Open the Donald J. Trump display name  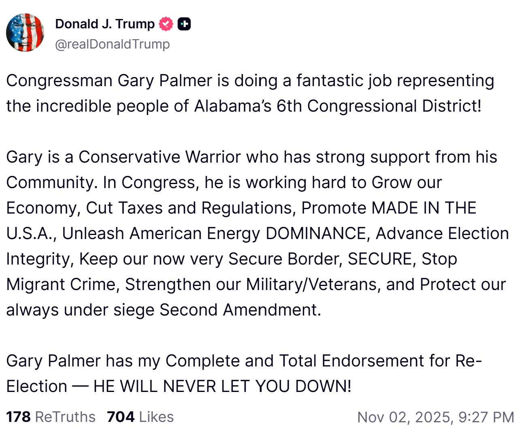tap(104, 24)
